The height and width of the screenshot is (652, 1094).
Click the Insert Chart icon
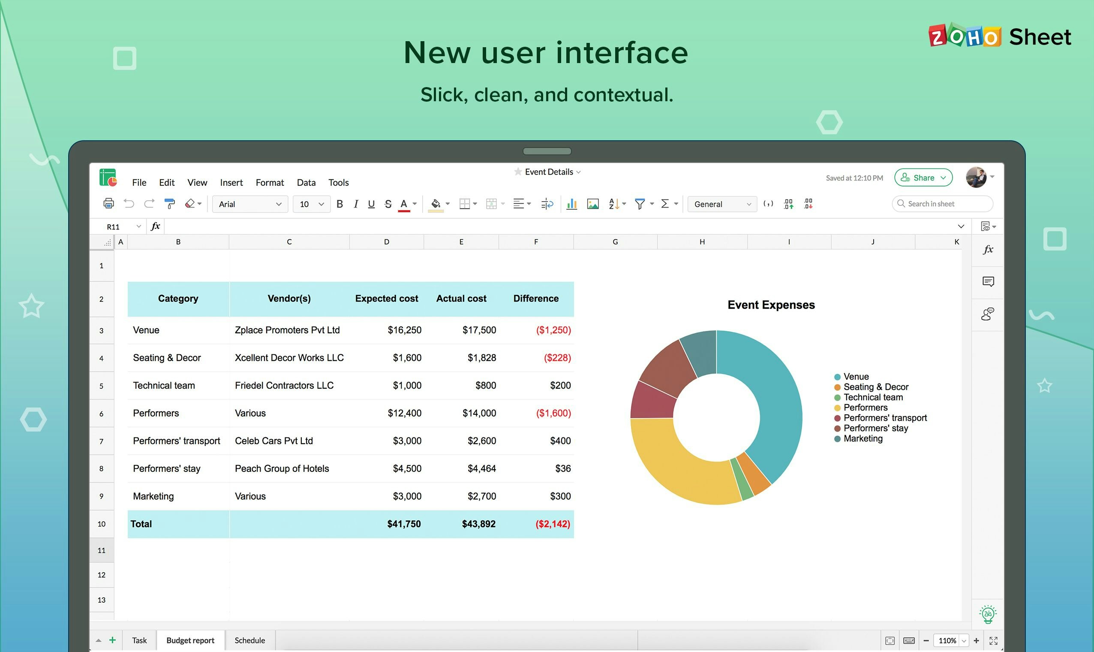click(x=571, y=204)
